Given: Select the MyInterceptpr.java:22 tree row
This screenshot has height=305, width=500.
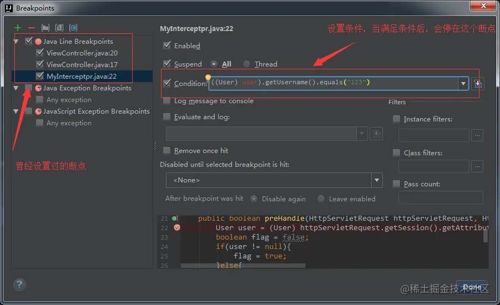Looking at the screenshot, I should pos(82,76).
